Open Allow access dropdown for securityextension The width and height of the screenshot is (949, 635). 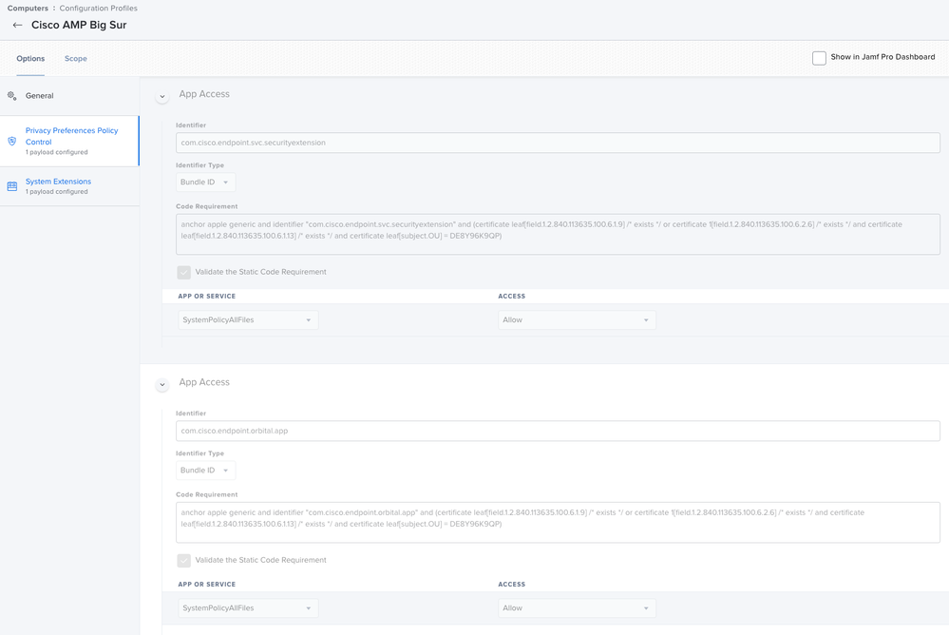coord(577,320)
